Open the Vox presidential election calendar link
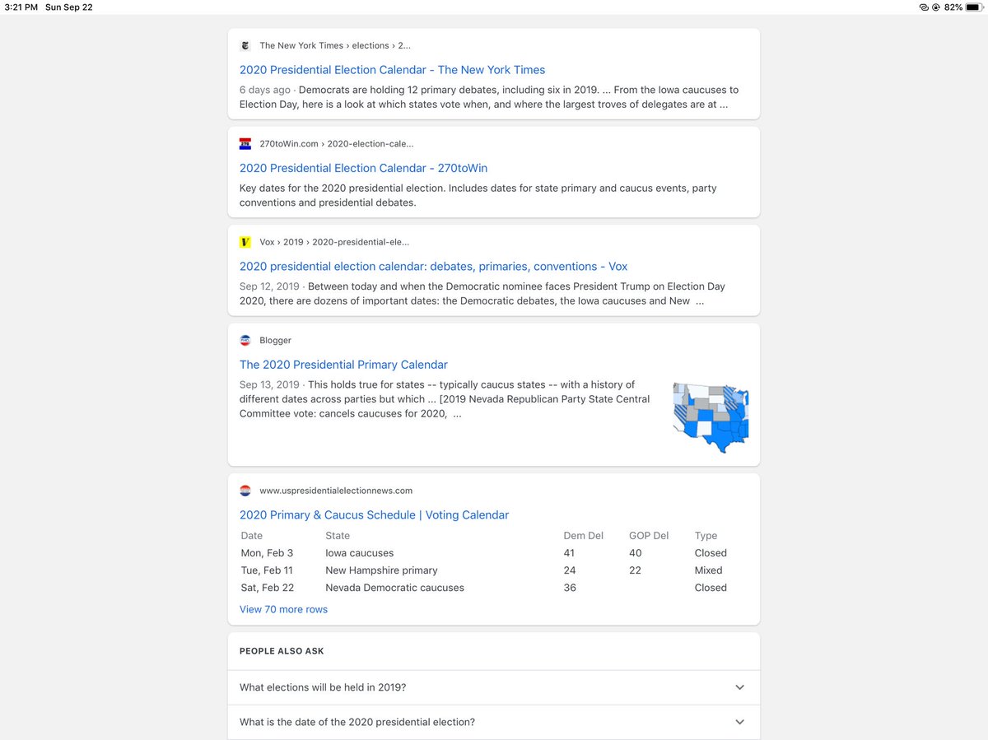The height and width of the screenshot is (740, 988). click(x=433, y=266)
